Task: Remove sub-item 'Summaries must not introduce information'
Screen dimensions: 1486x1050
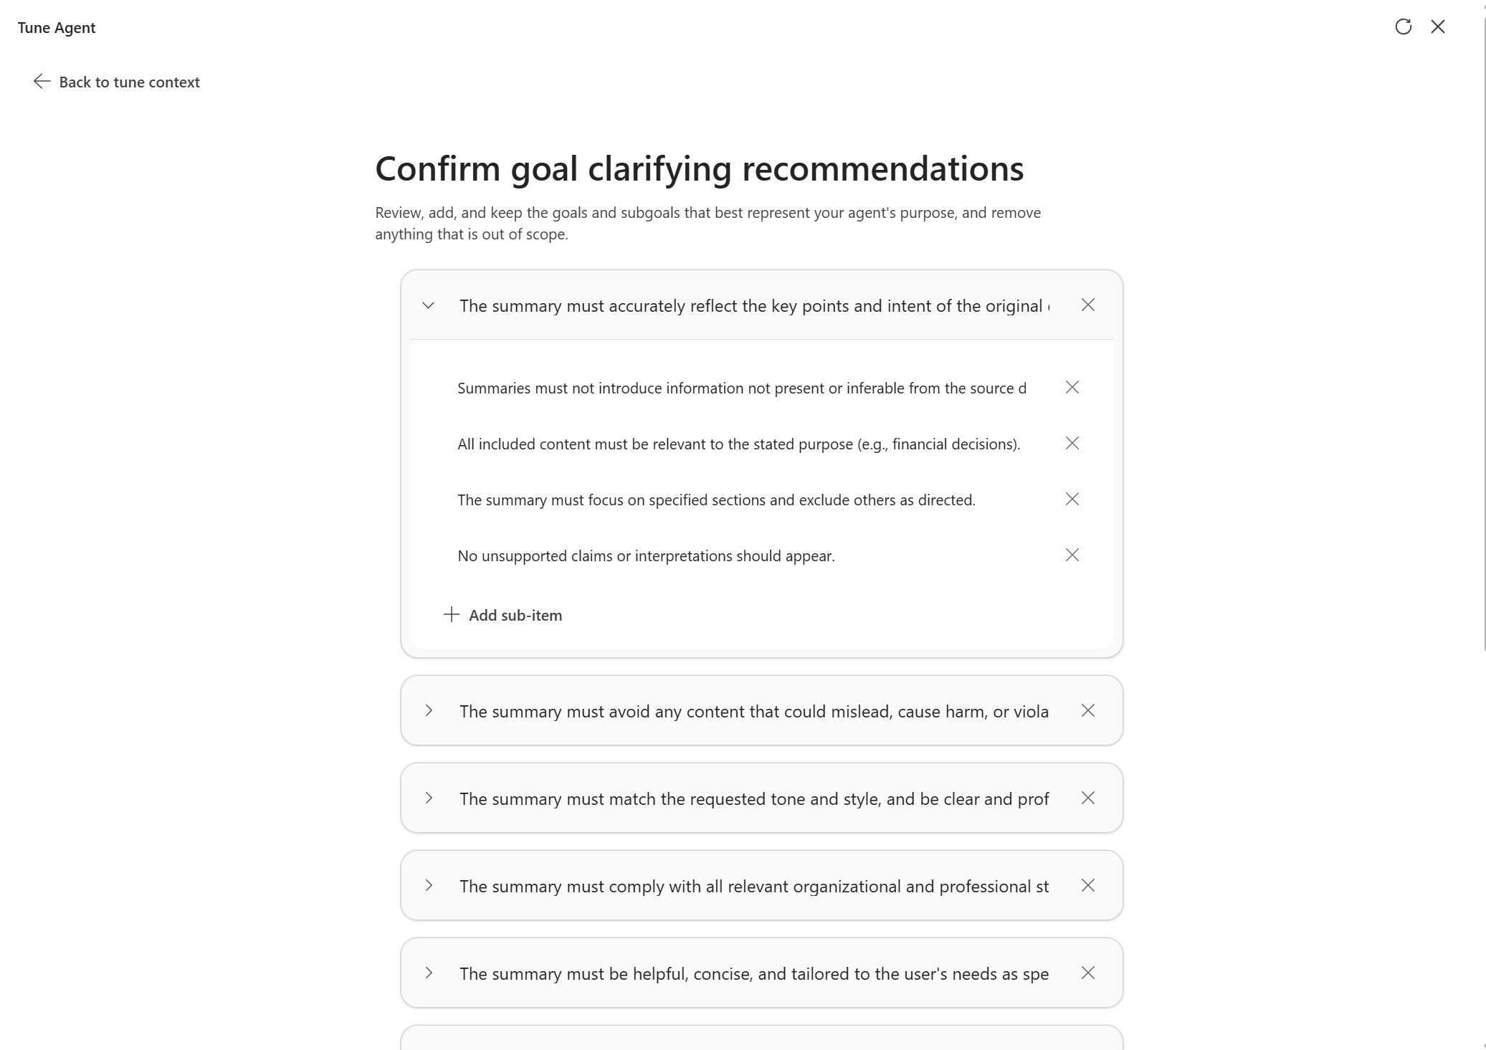Action: pos(1072,388)
